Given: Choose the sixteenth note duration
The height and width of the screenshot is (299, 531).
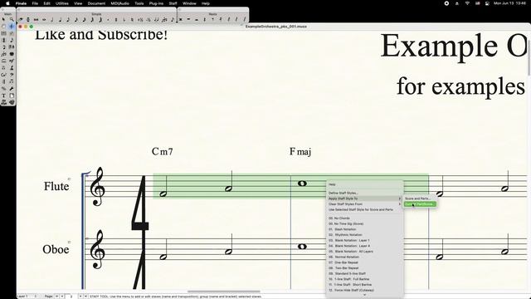Looking at the screenshot, I should [76, 20].
